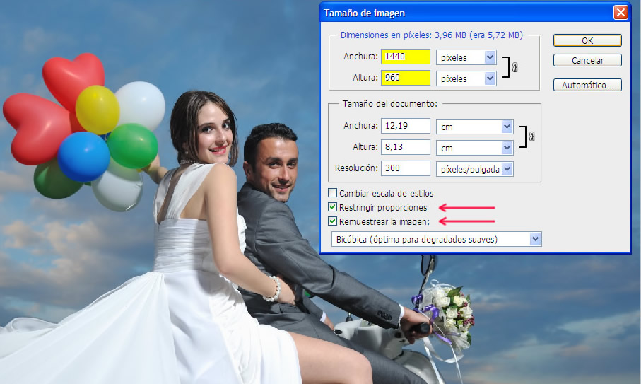This screenshot has width=641, height=384.
Task: Click the chain link icon beside document size
Action: (x=531, y=136)
